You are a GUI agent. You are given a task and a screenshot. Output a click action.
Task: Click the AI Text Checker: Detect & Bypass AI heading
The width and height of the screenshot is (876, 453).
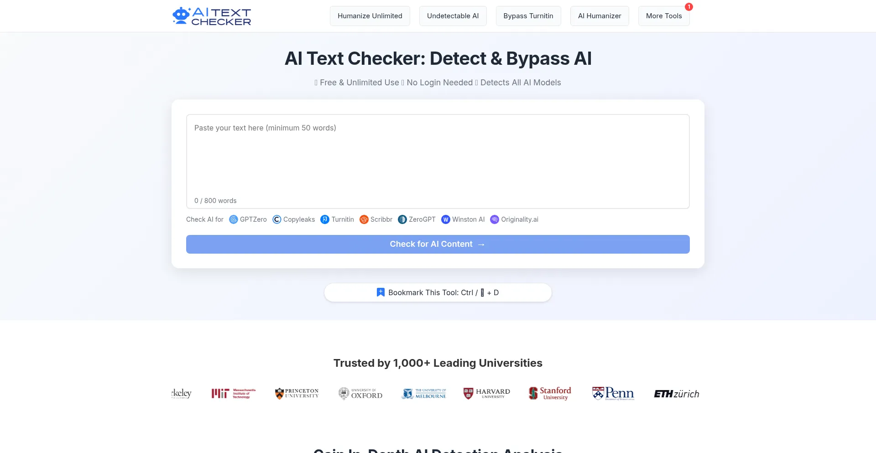coord(438,58)
